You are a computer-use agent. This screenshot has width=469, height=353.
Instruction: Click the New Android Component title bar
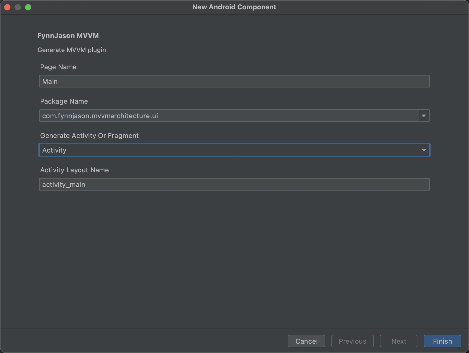[x=234, y=7]
